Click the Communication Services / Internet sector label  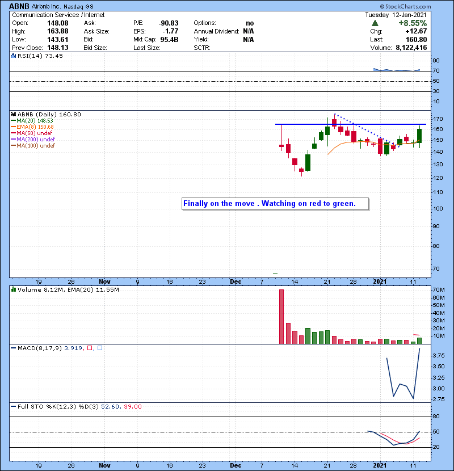(58, 15)
